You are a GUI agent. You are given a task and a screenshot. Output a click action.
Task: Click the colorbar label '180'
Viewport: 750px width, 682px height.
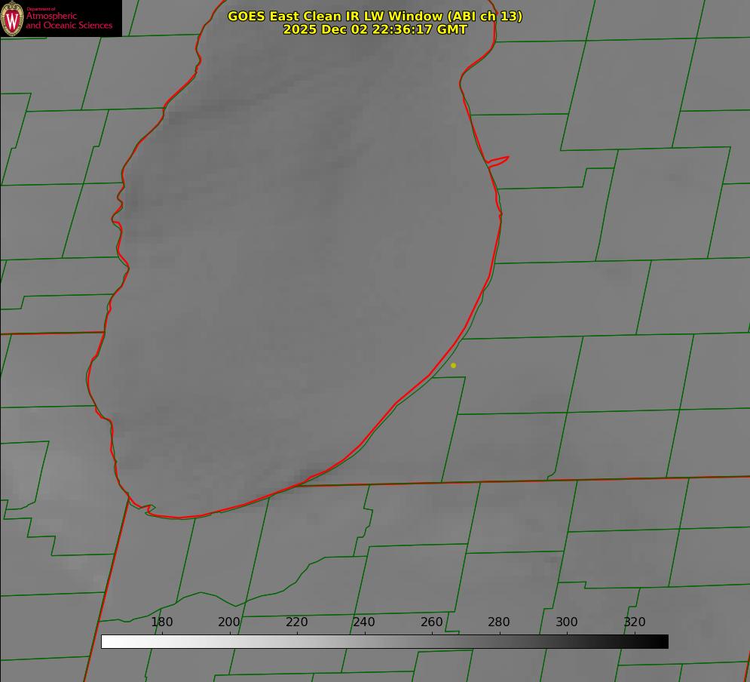(x=161, y=622)
